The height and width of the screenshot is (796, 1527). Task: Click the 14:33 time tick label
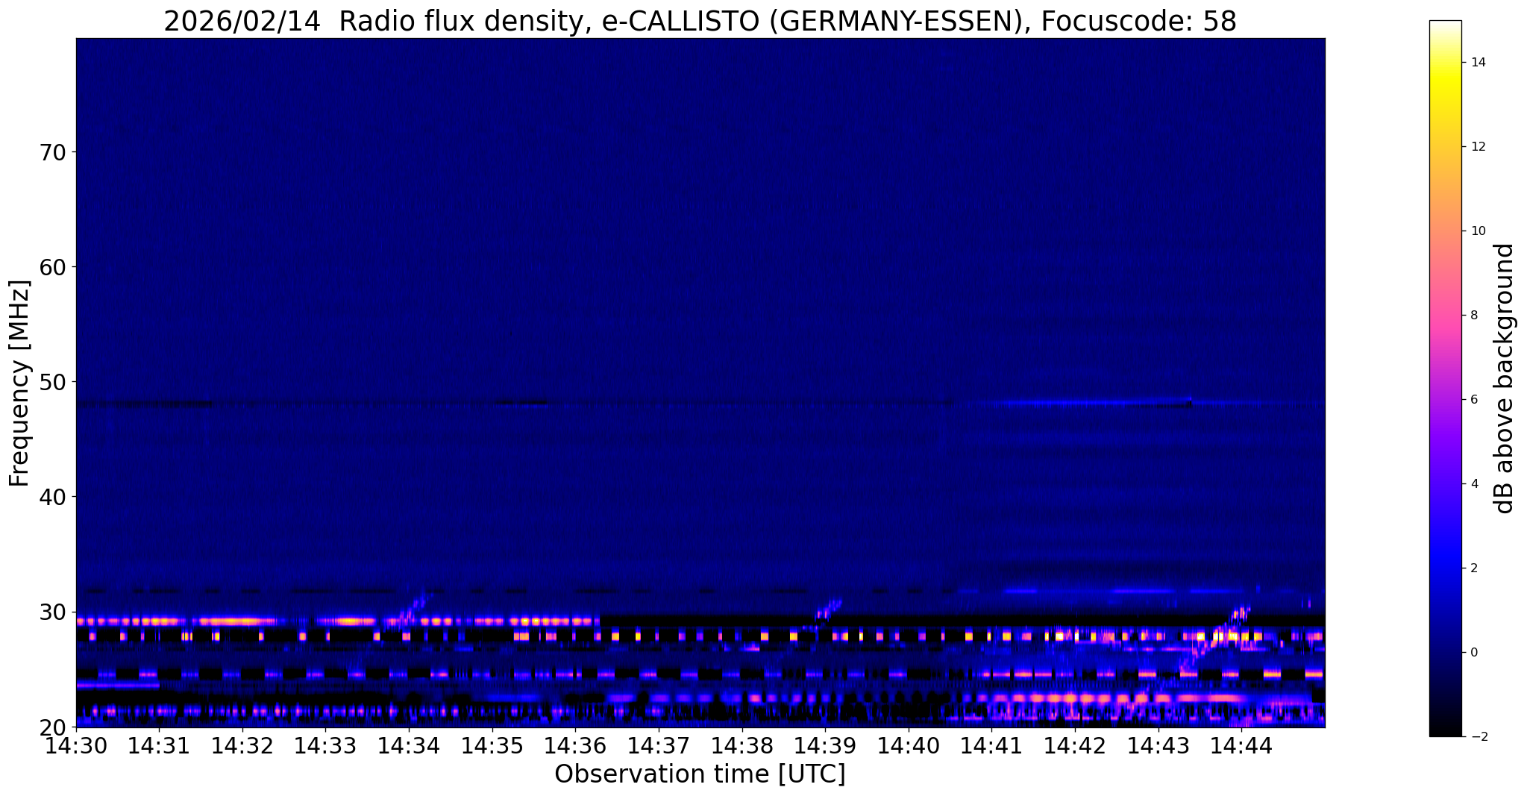point(326,745)
